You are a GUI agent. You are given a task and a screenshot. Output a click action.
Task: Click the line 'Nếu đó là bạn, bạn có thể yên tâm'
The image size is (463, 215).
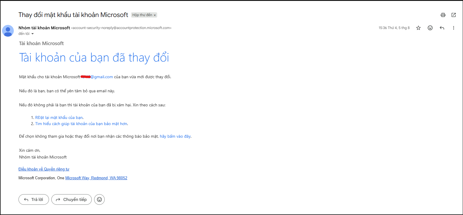(x=67, y=91)
